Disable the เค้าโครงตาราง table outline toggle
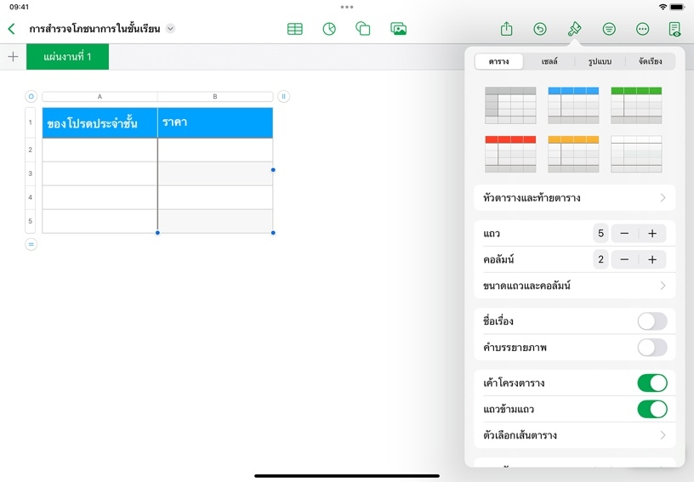Screen dimensions: 694x482 coord(651,383)
